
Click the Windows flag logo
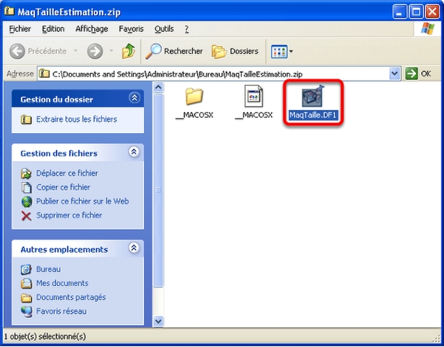[428, 29]
